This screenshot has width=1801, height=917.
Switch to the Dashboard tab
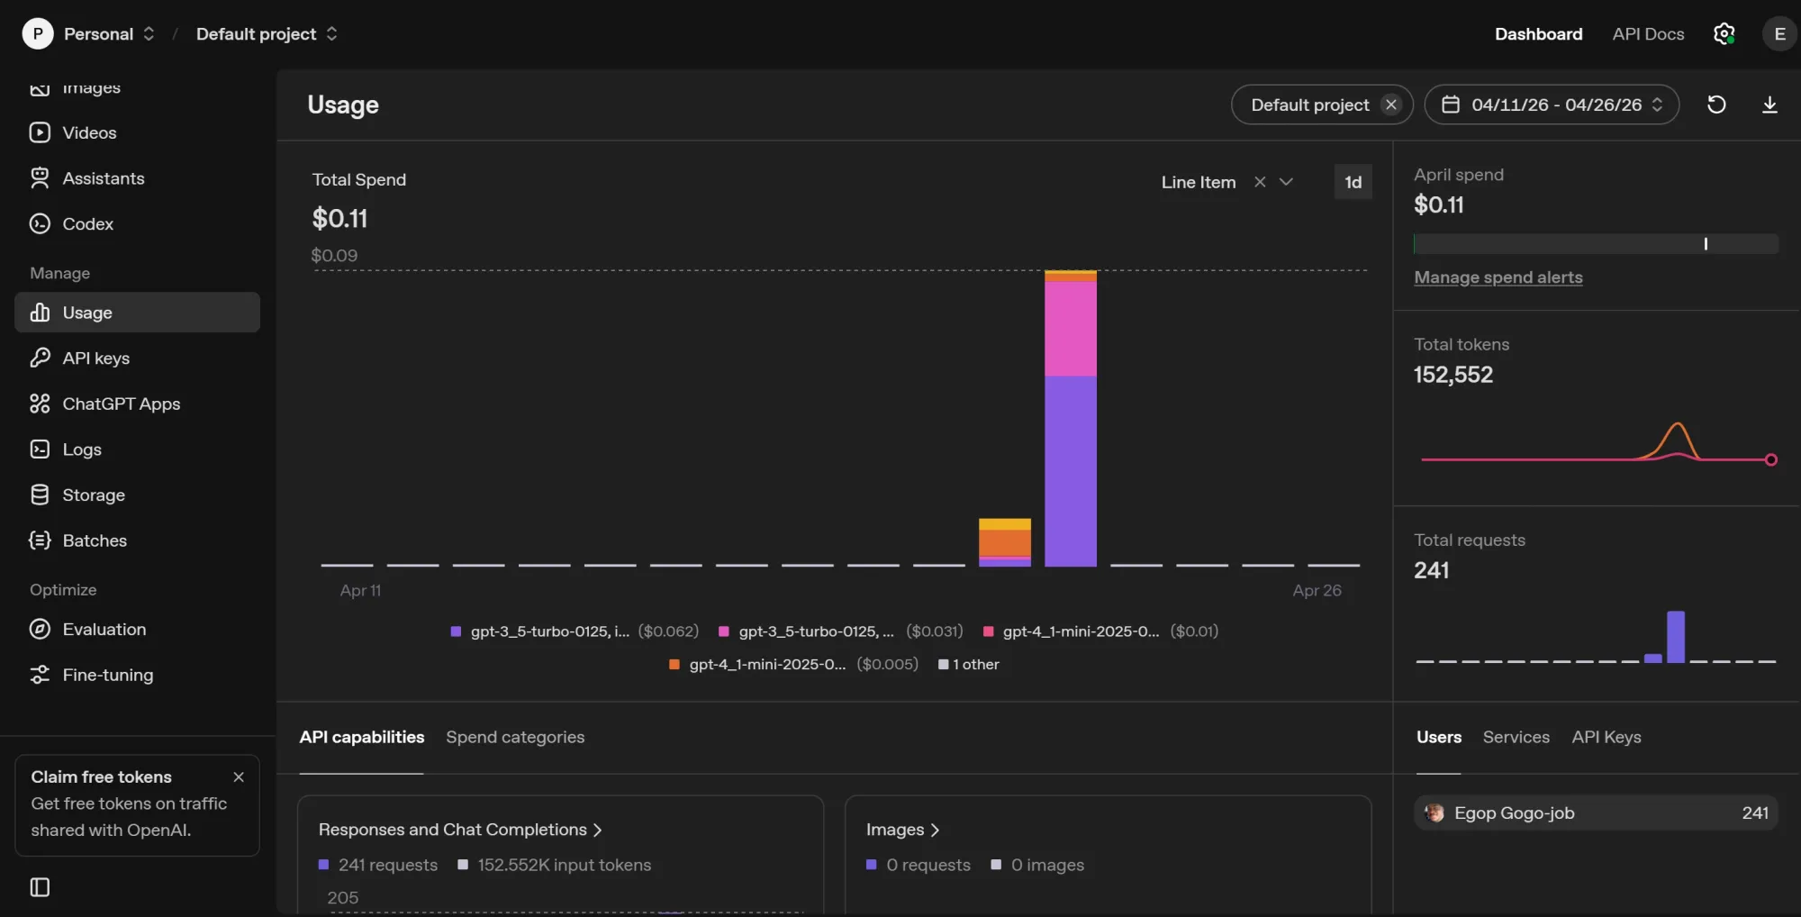pyautogui.click(x=1538, y=34)
